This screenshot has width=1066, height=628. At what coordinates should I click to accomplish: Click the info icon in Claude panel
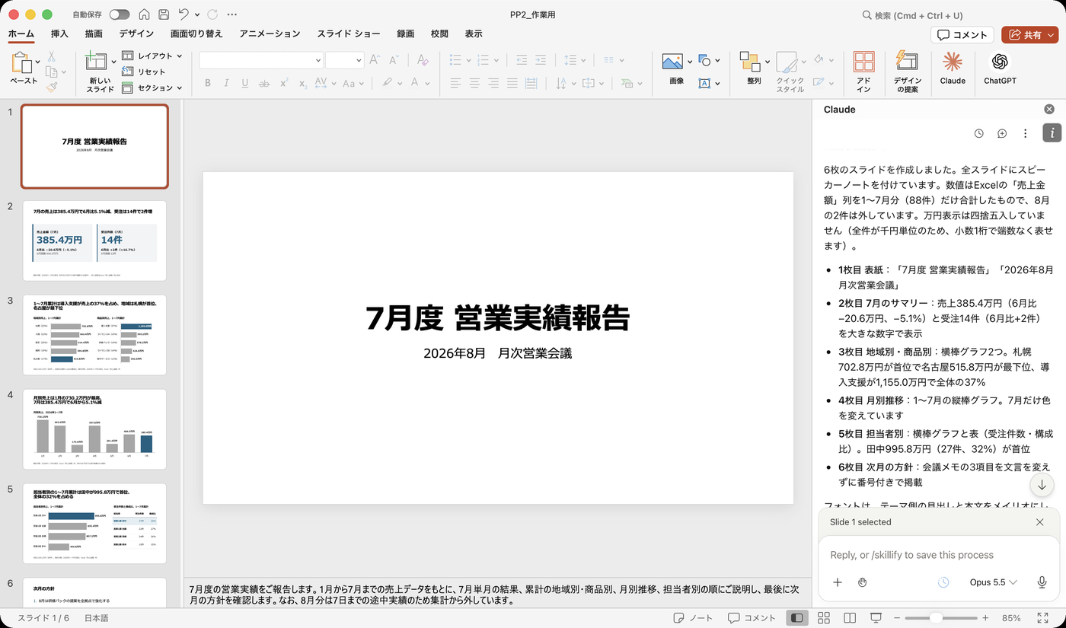(1052, 133)
